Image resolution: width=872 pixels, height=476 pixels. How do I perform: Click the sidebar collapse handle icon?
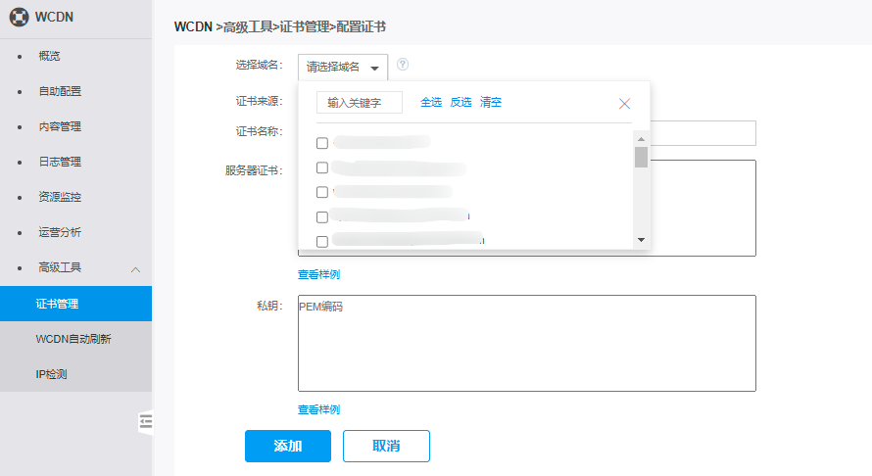[x=146, y=421]
